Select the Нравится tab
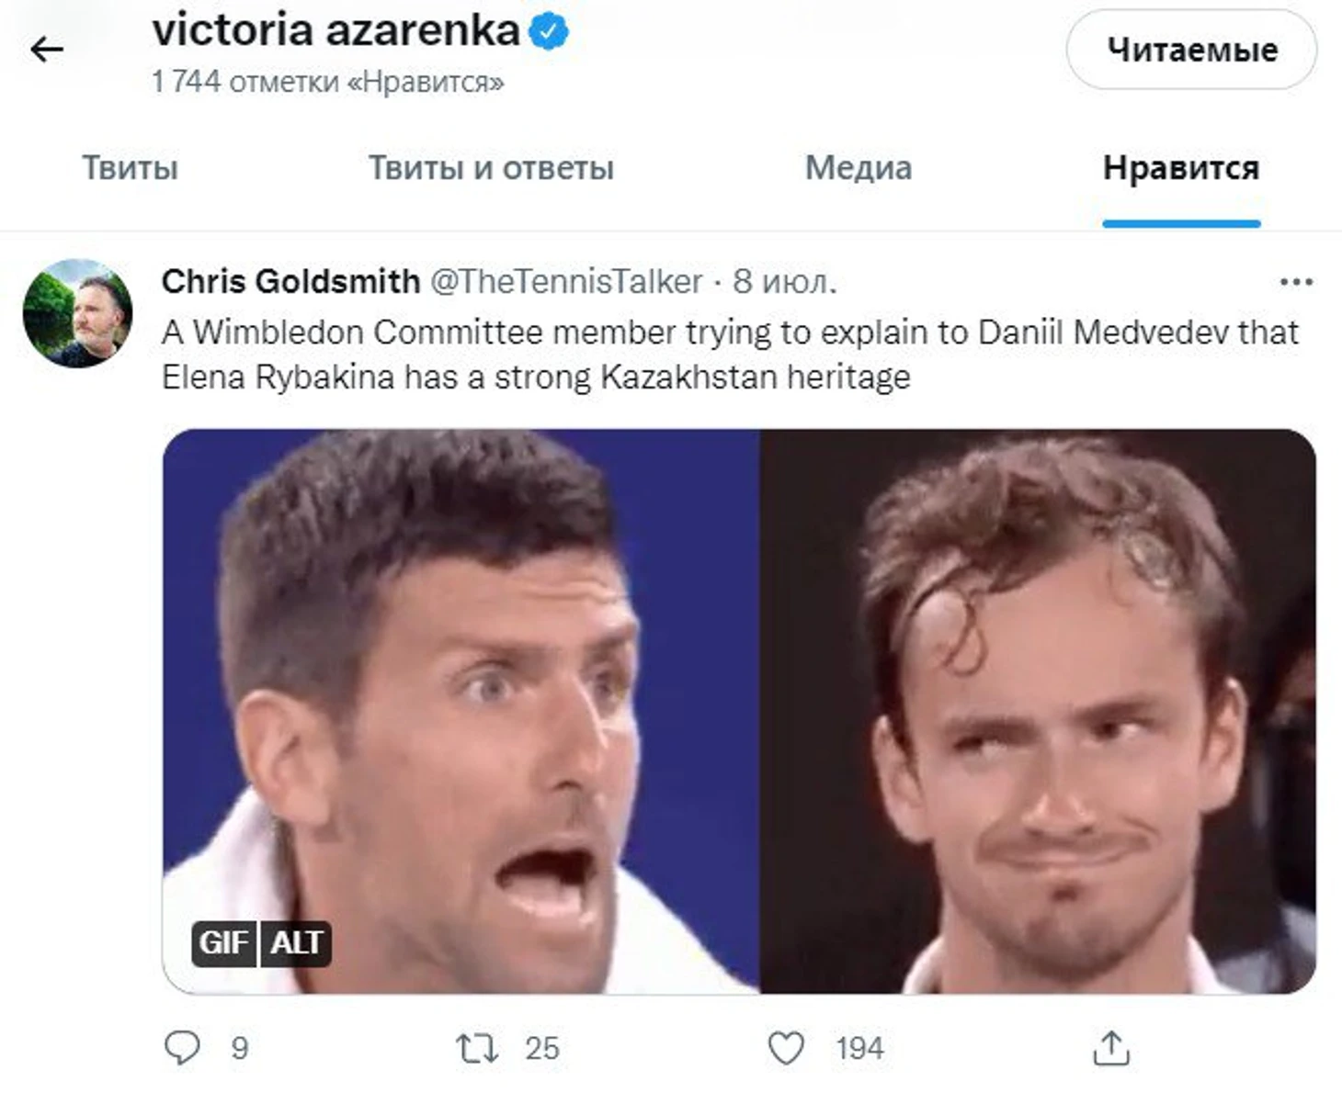Viewport: 1342px width, 1093px height. pyautogui.click(x=1181, y=168)
